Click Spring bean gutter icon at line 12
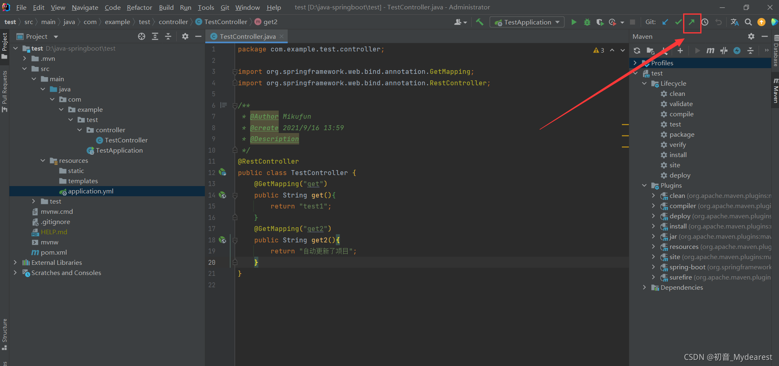Image resolution: width=779 pixels, height=366 pixels. [222, 172]
